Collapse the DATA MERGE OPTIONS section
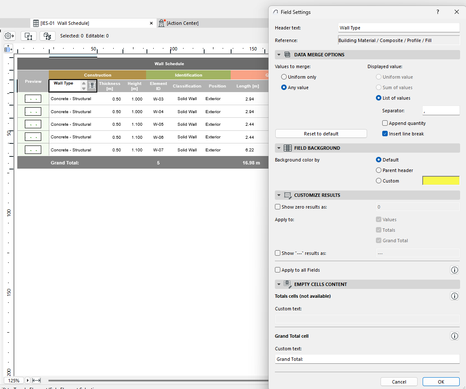This screenshot has width=466, height=389. coord(278,54)
